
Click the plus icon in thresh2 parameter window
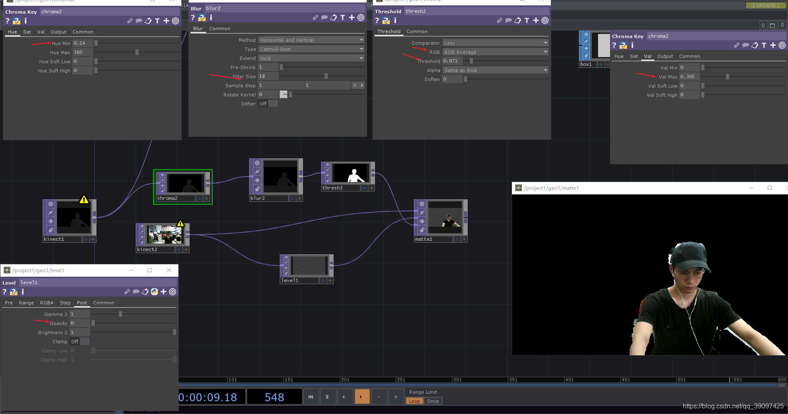tap(536, 20)
